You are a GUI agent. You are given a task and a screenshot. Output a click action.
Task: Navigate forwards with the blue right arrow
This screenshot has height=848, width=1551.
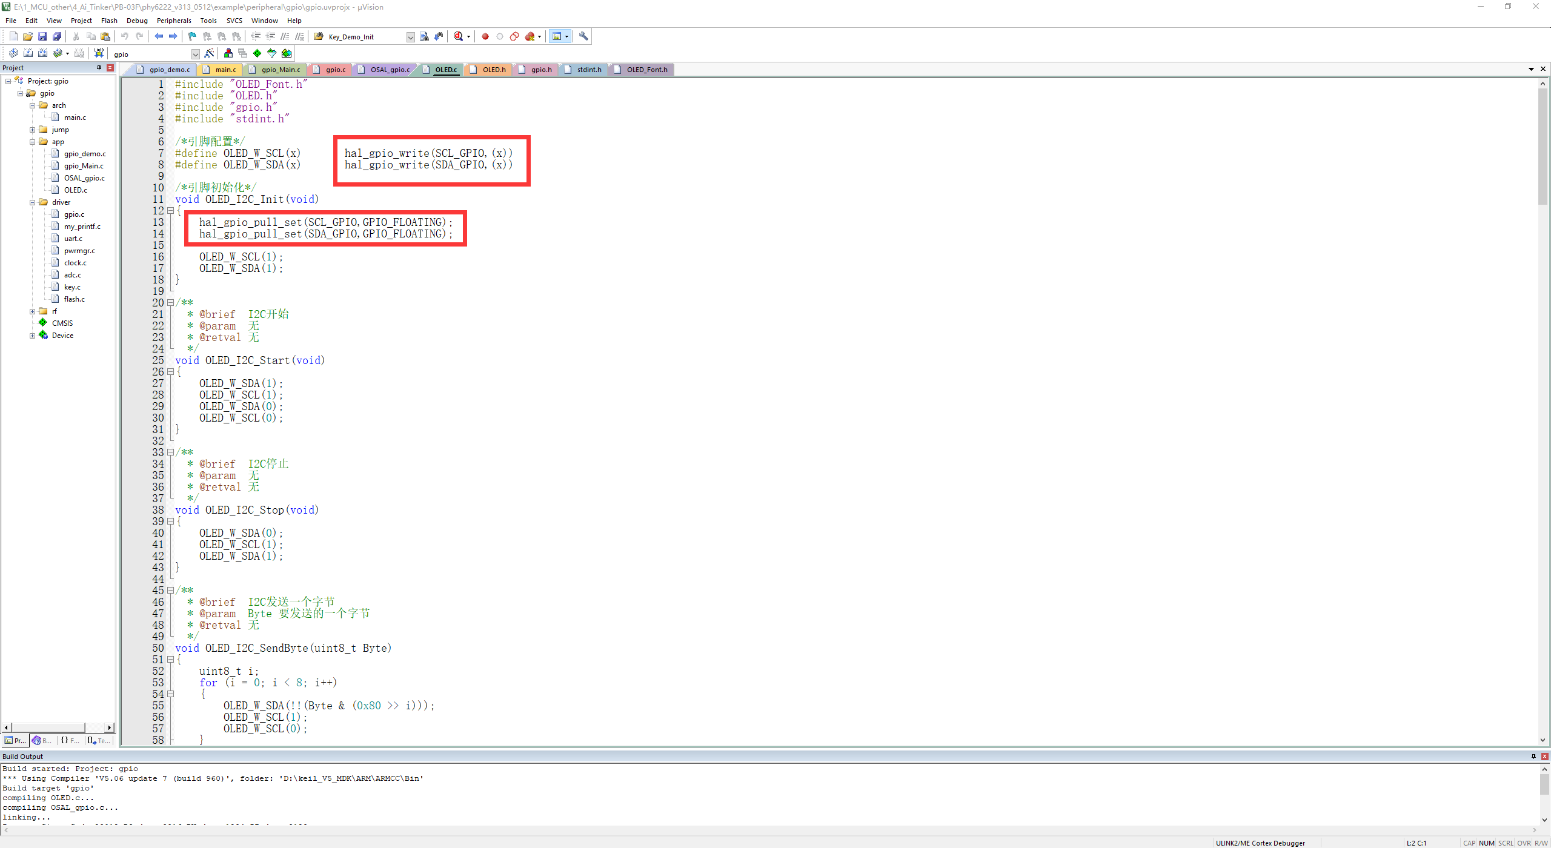(x=173, y=36)
